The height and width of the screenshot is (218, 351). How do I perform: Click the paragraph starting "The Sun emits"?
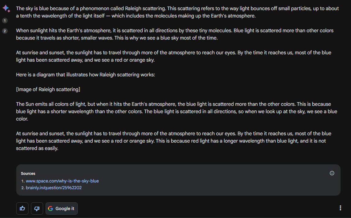(177, 111)
